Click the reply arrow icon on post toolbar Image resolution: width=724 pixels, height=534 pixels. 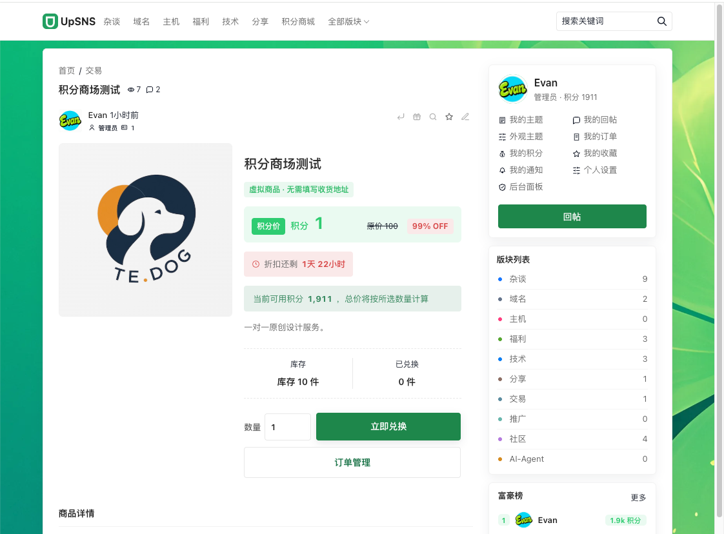click(401, 117)
